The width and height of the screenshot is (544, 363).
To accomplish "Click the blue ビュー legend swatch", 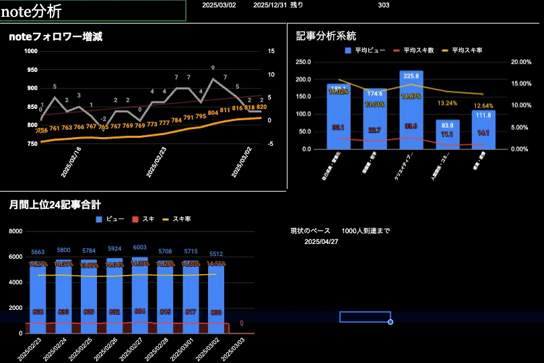I will pyautogui.click(x=99, y=219).
